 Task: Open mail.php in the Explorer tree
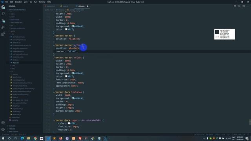(x=15, y=120)
